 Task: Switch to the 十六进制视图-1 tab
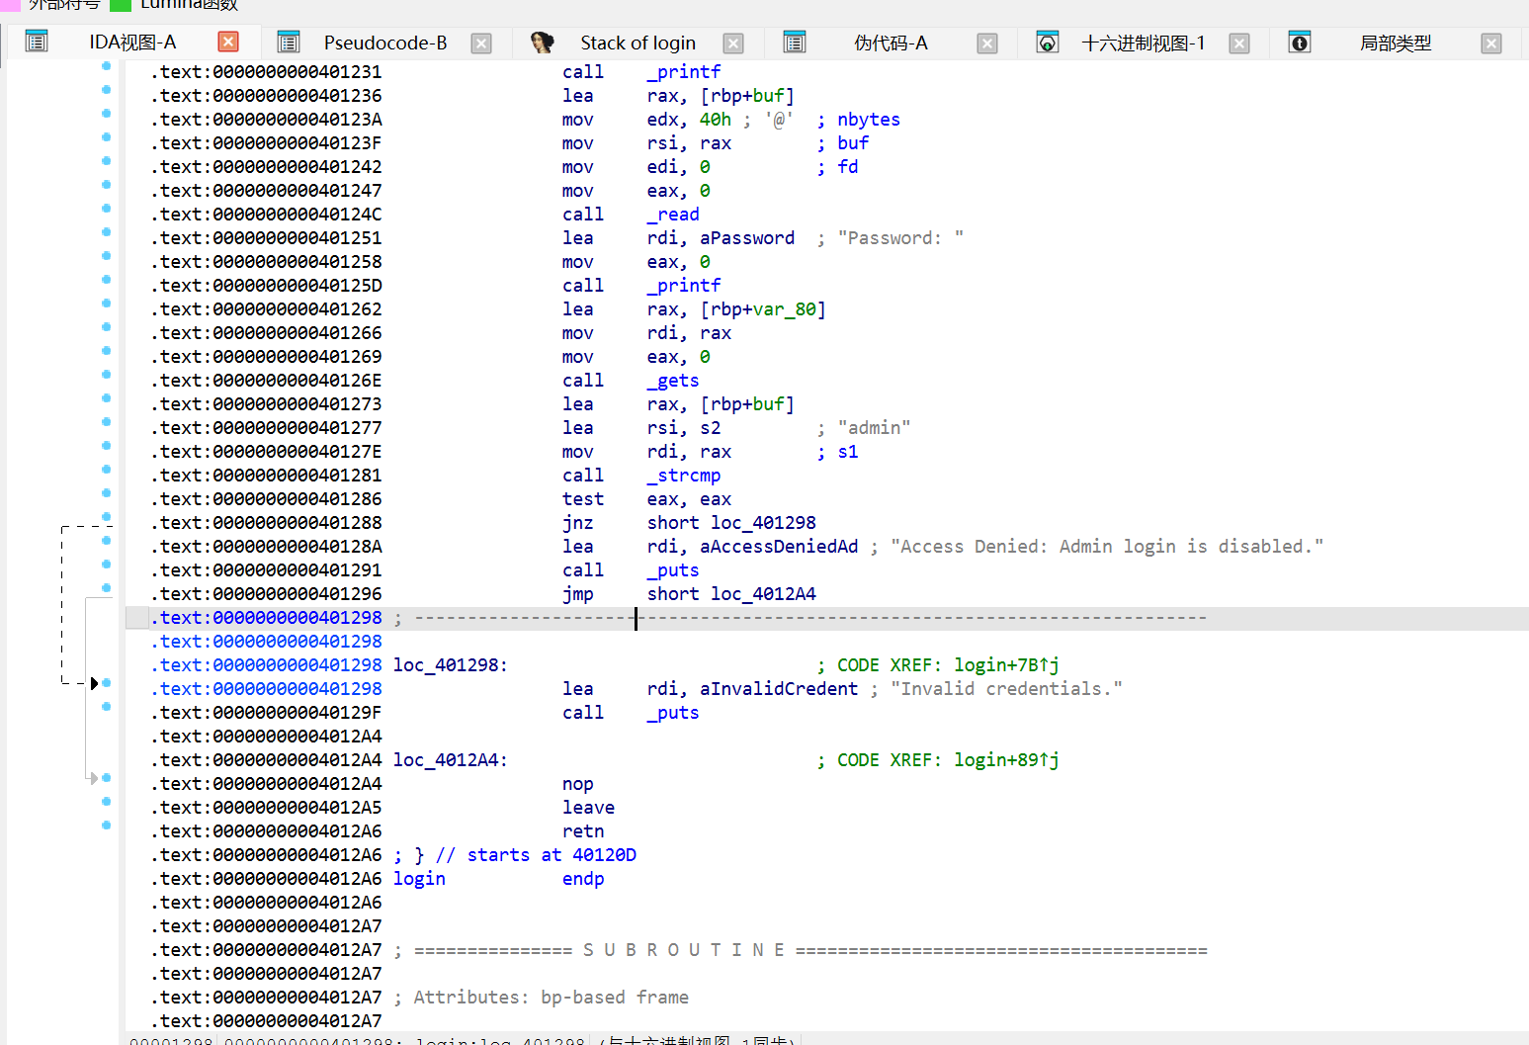[x=1144, y=43]
